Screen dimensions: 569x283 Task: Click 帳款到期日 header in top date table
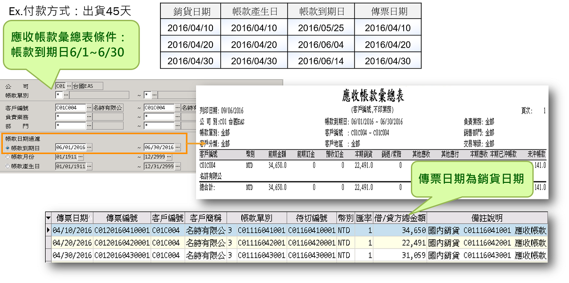point(321,12)
